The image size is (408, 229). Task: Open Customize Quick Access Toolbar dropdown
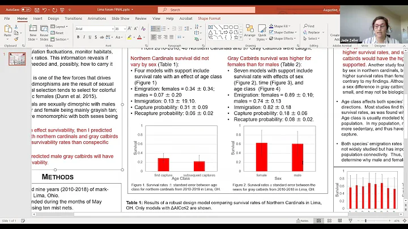point(70,10)
